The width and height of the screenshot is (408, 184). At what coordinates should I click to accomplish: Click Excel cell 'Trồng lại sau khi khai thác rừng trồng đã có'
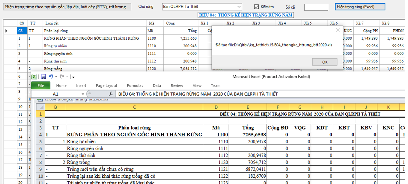click(x=134, y=176)
